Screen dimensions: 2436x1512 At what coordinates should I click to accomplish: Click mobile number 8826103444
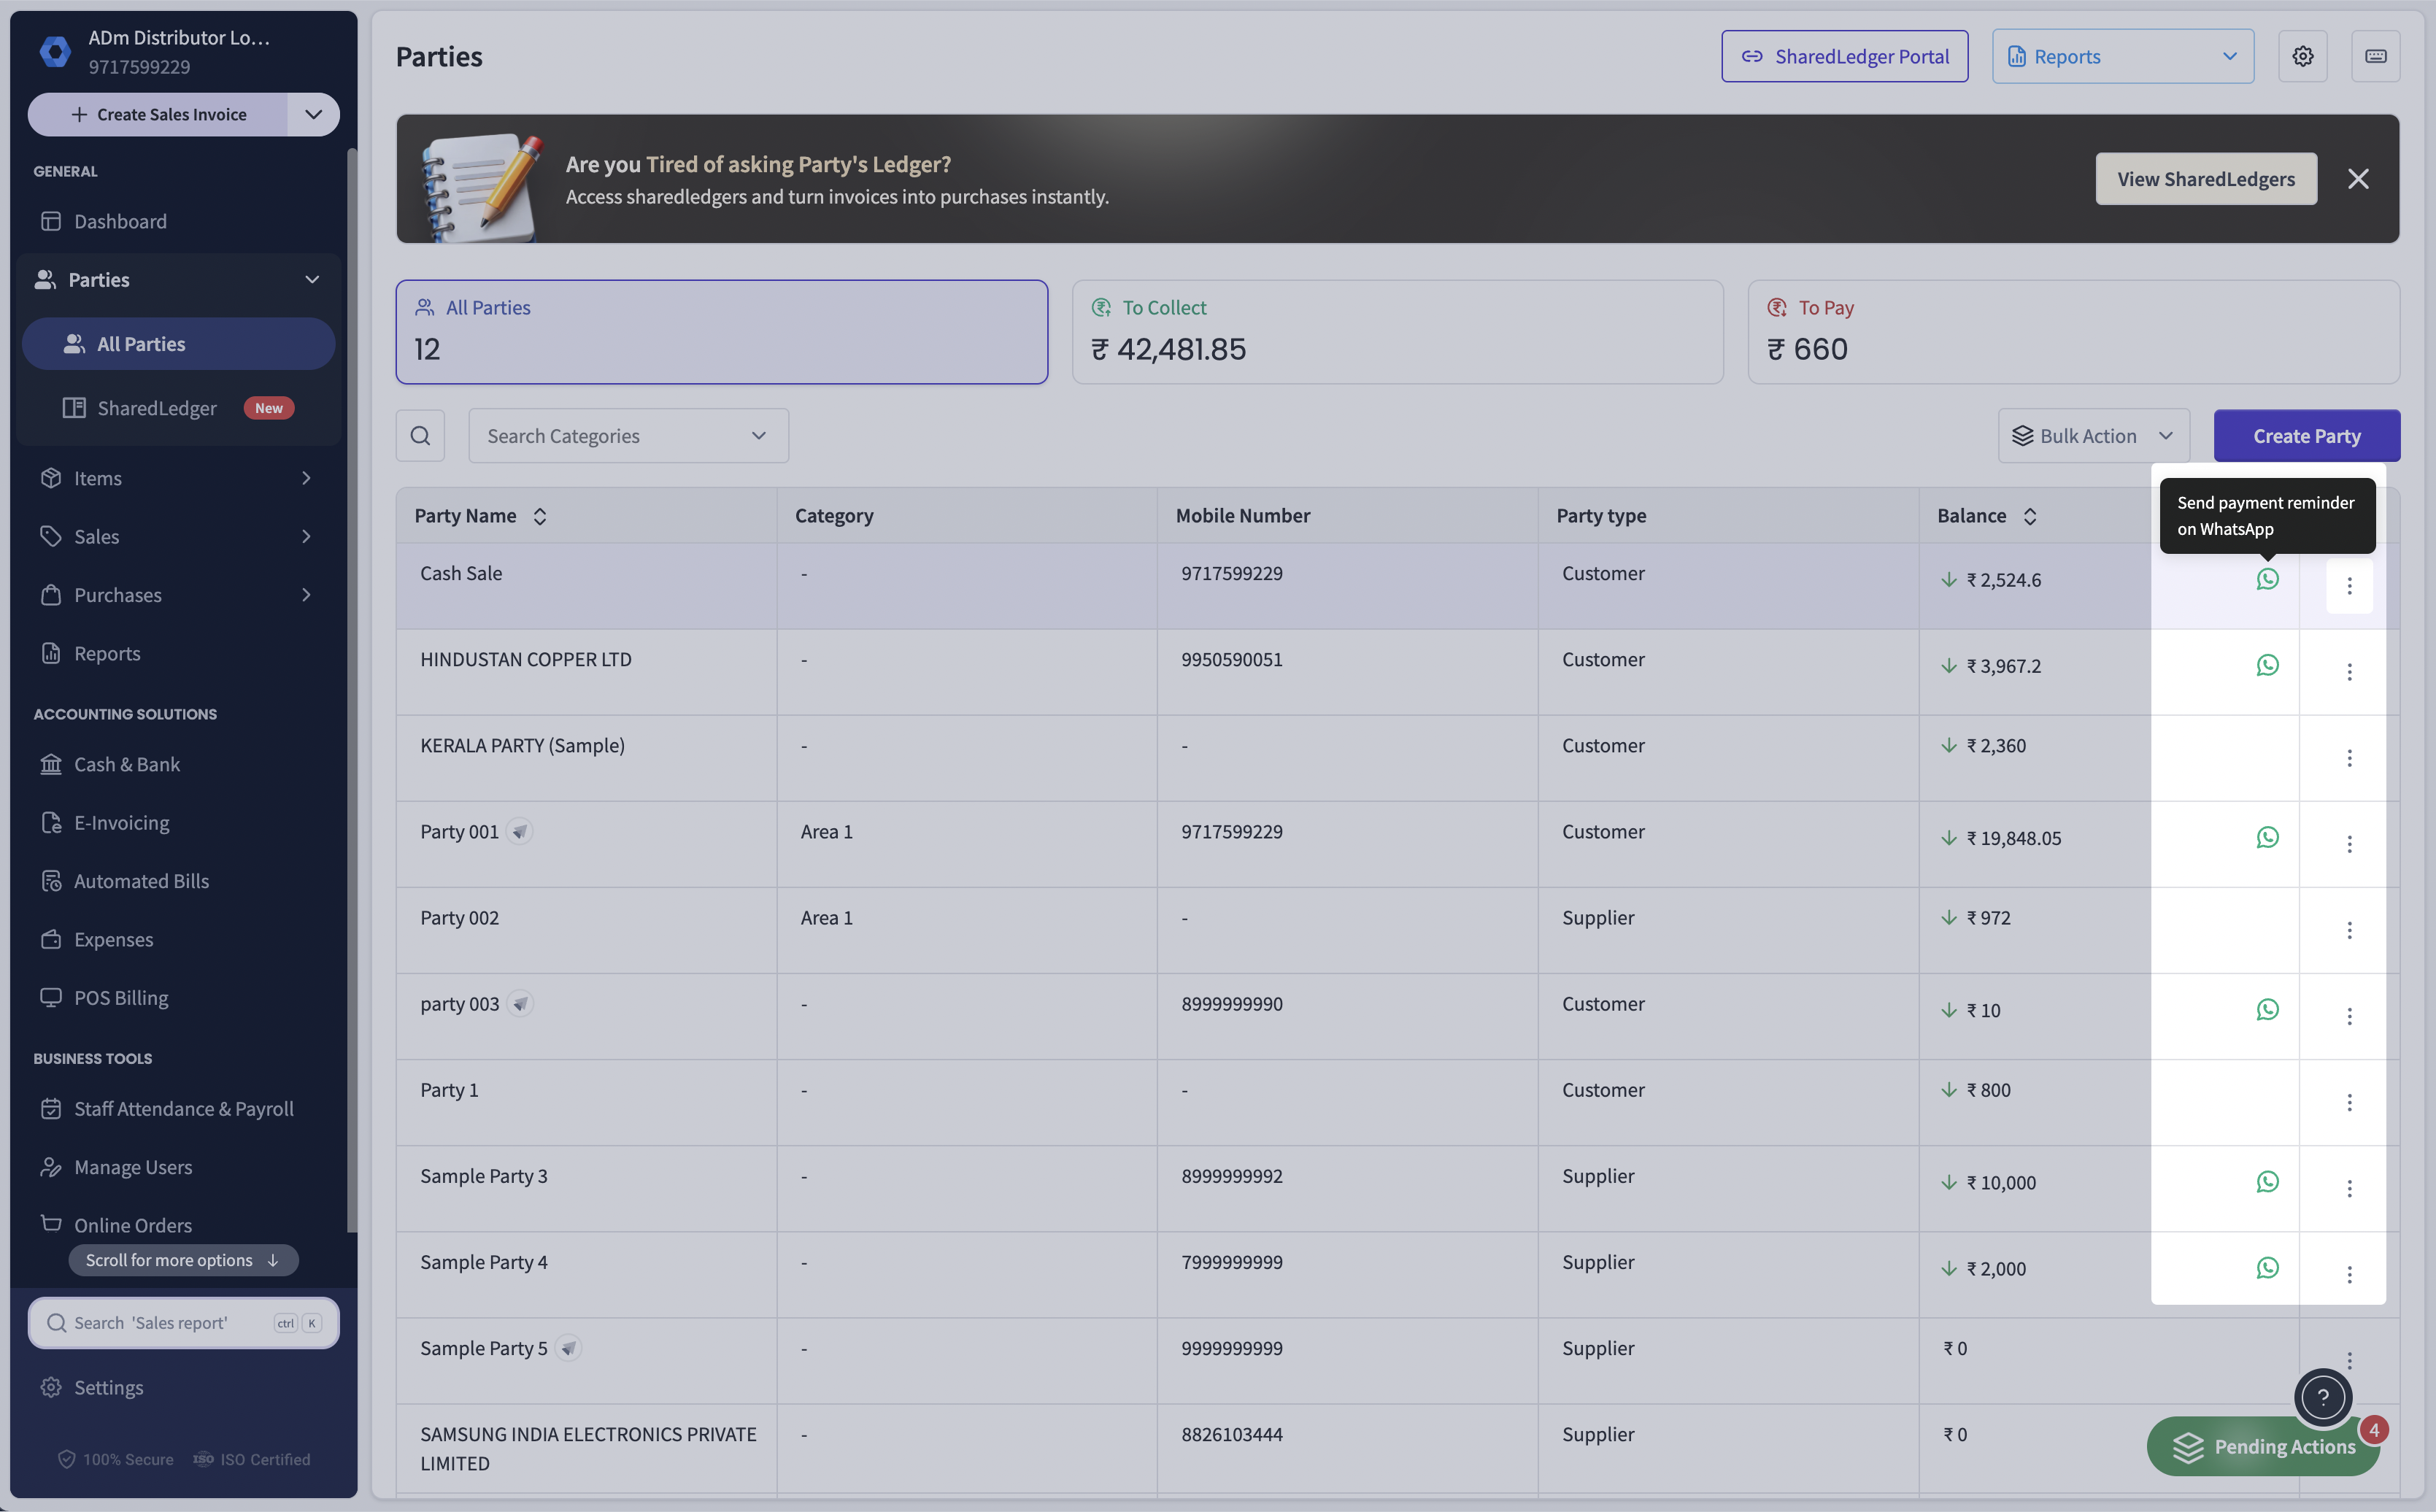1231,1434
